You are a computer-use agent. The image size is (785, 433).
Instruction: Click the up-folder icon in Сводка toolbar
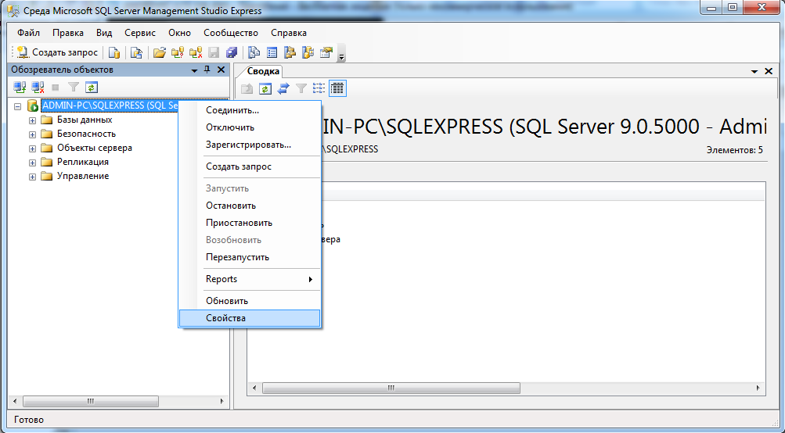(x=247, y=88)
